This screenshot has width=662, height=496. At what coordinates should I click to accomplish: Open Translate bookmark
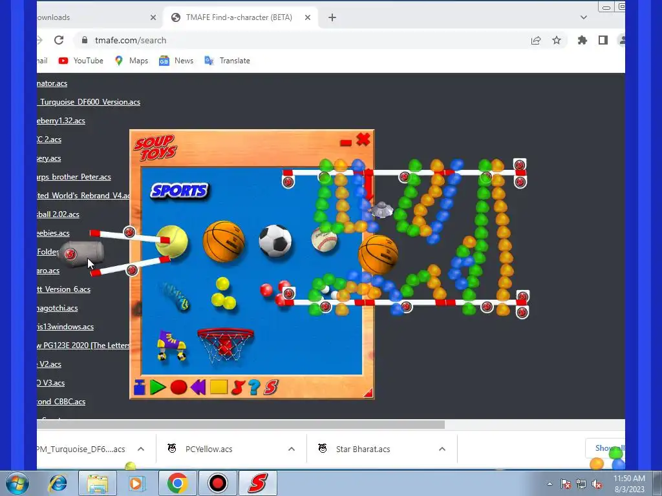[x=227, y=60]
